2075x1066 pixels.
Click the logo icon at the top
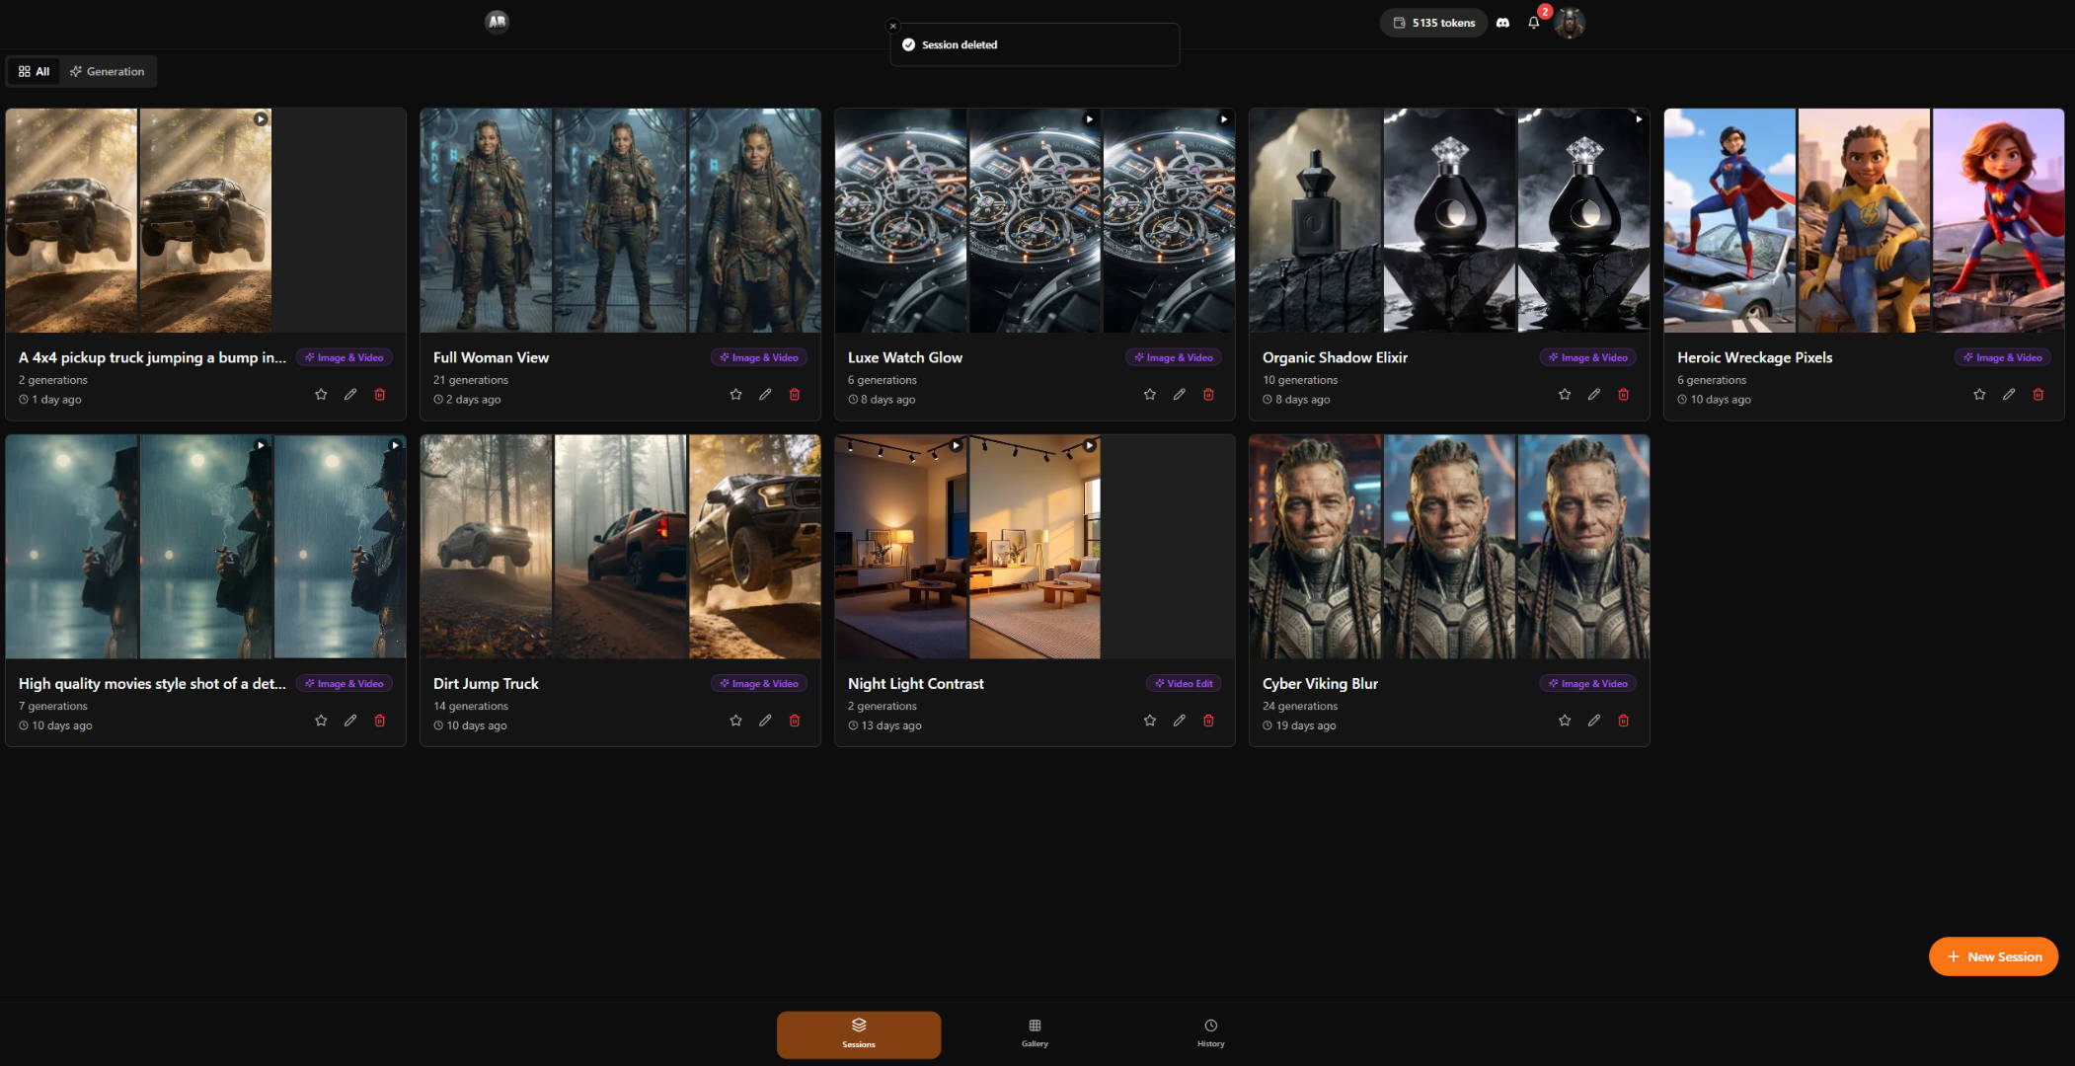(x=497, y=21)
